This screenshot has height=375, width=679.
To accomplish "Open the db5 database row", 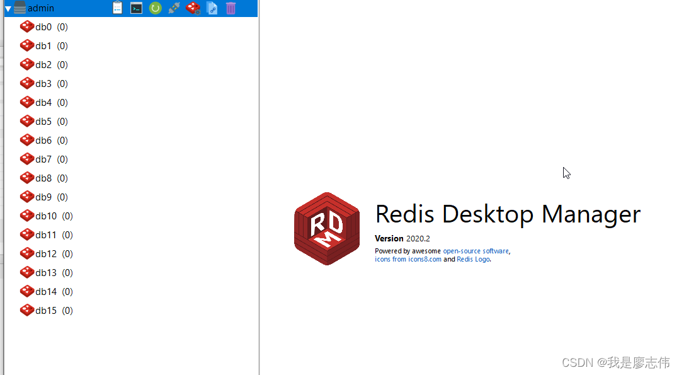I will tap(43, 121).
